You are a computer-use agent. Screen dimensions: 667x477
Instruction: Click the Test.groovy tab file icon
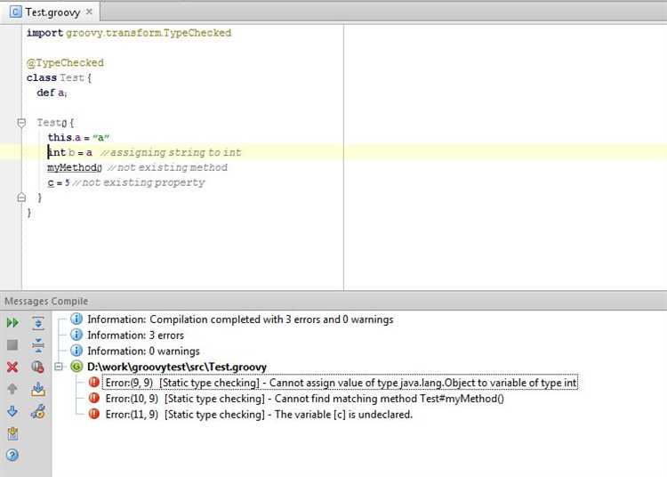point(15,12)
